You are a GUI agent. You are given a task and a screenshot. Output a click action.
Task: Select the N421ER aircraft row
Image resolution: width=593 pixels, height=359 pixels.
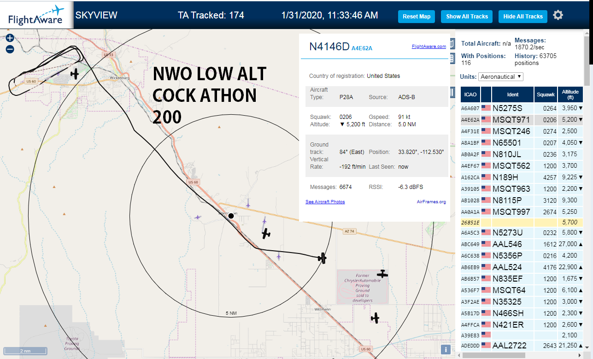point(522,325)
